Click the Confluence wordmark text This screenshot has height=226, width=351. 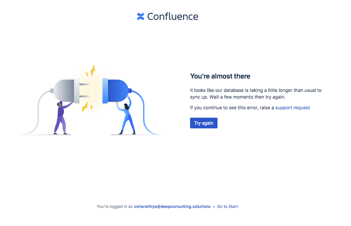[173, 17]
